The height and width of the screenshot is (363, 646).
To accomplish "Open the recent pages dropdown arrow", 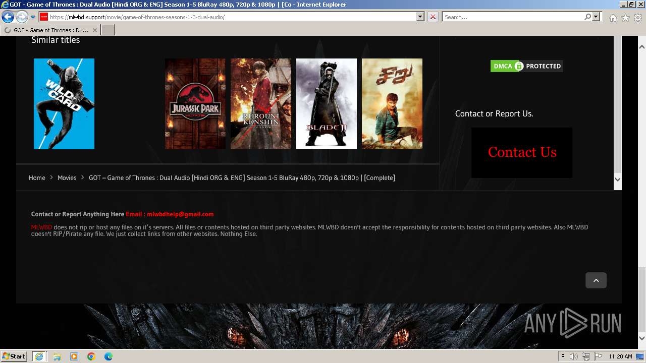I will [x=33, y=17].
